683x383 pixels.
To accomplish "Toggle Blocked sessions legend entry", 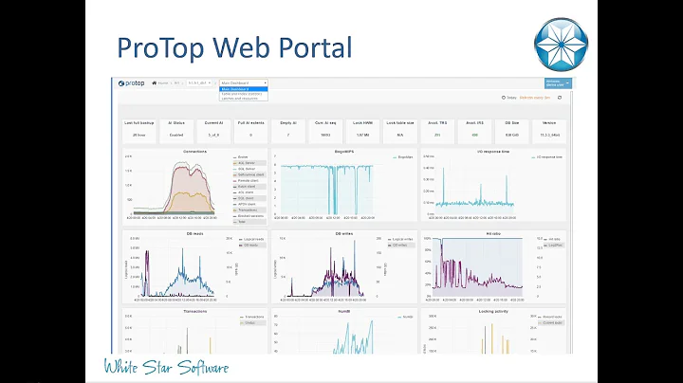I will click(x=249, y=216).
